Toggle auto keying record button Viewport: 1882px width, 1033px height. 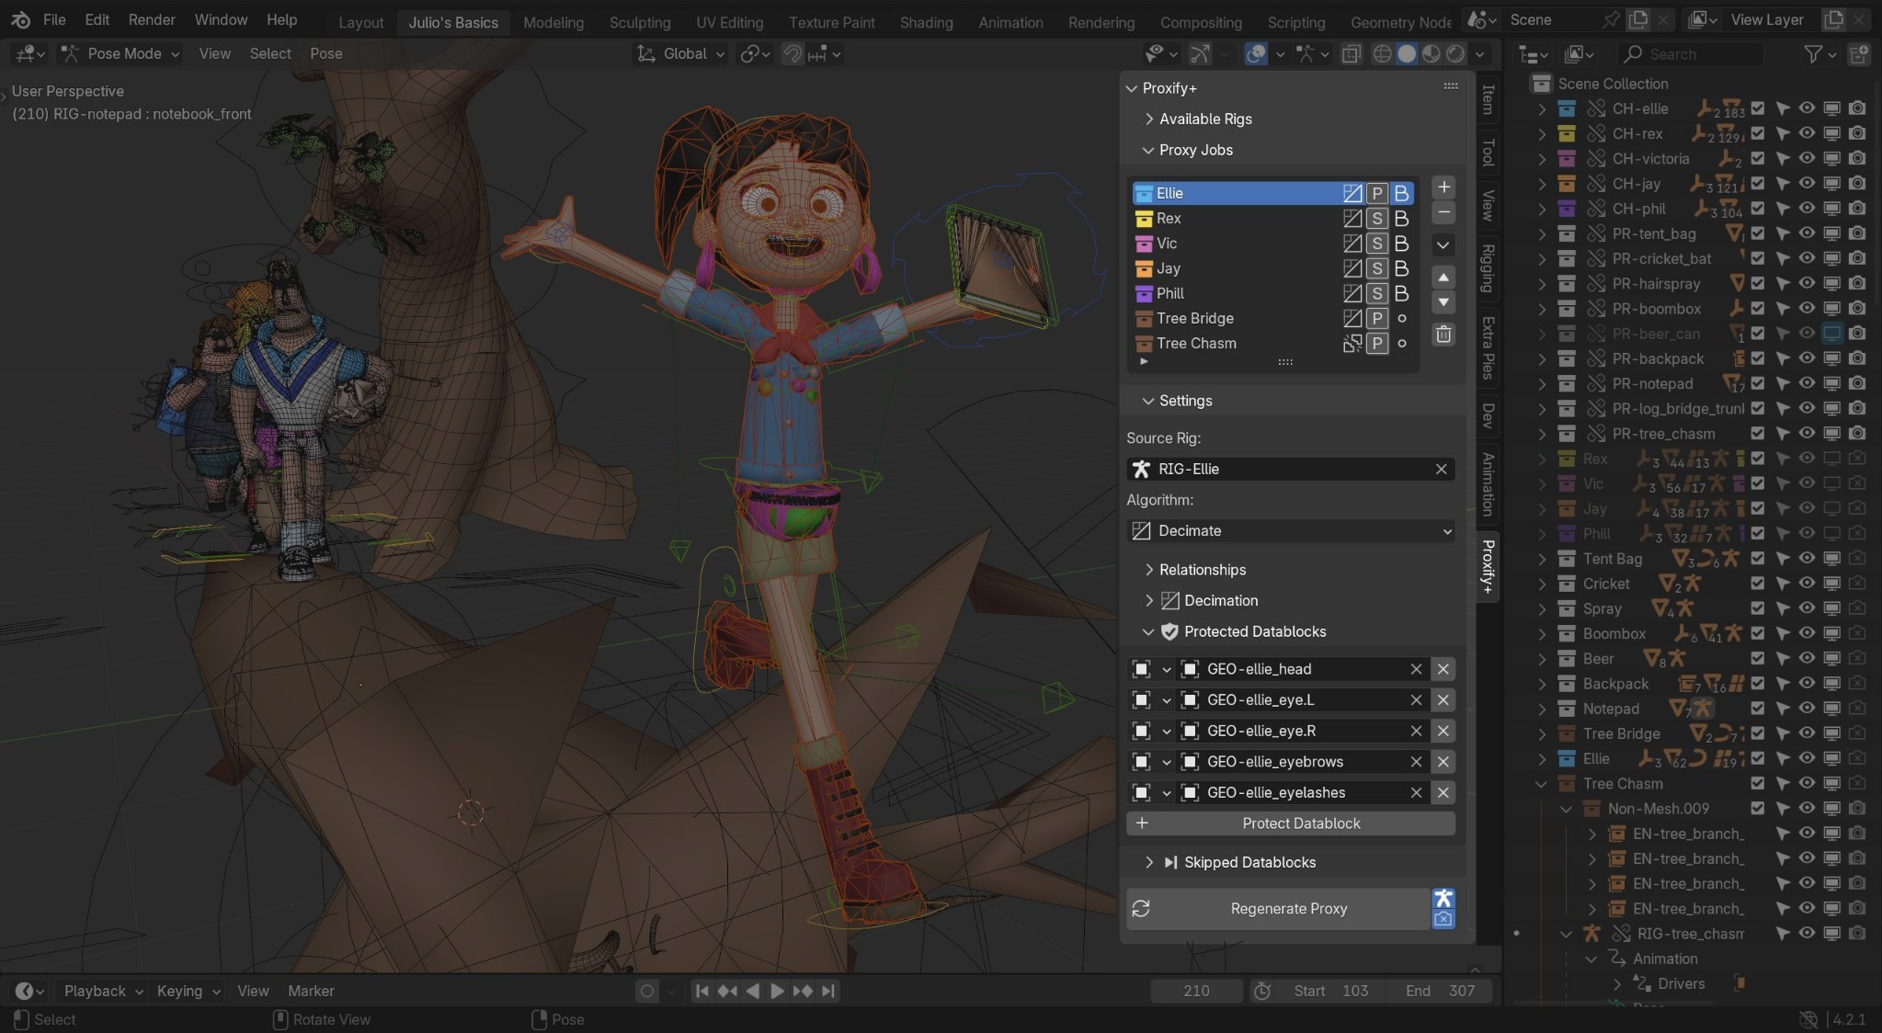pyautogui.click(x=647, y=991)
